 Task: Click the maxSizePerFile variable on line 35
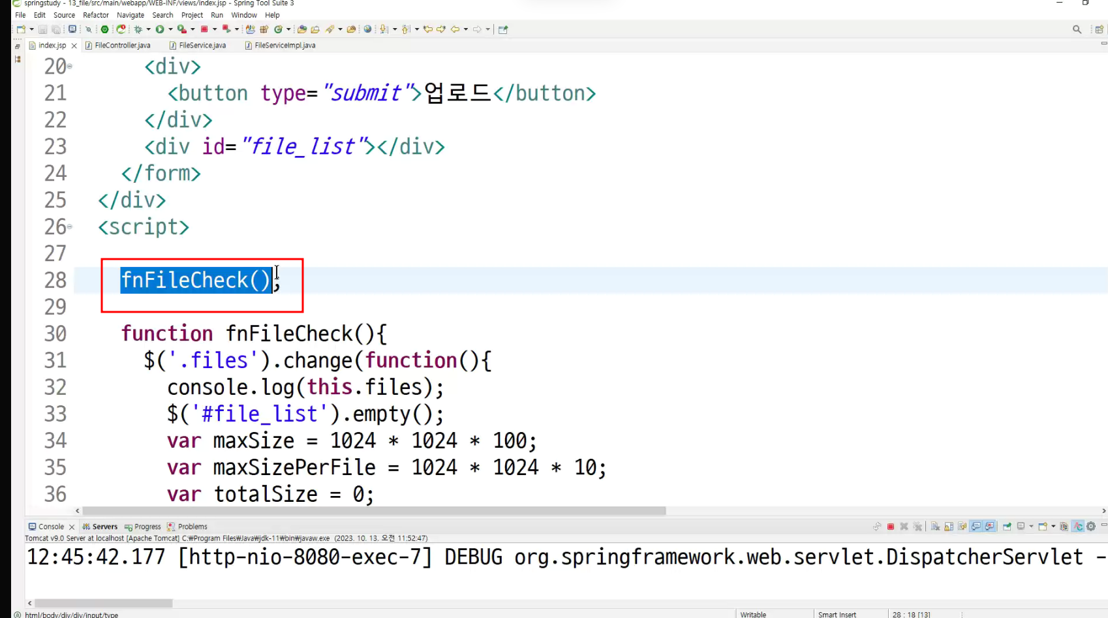click(x=294, y=467)
